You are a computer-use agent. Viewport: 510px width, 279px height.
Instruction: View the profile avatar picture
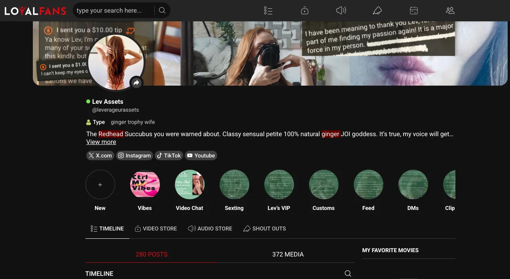pyautogui.click(x=116, y=62)
